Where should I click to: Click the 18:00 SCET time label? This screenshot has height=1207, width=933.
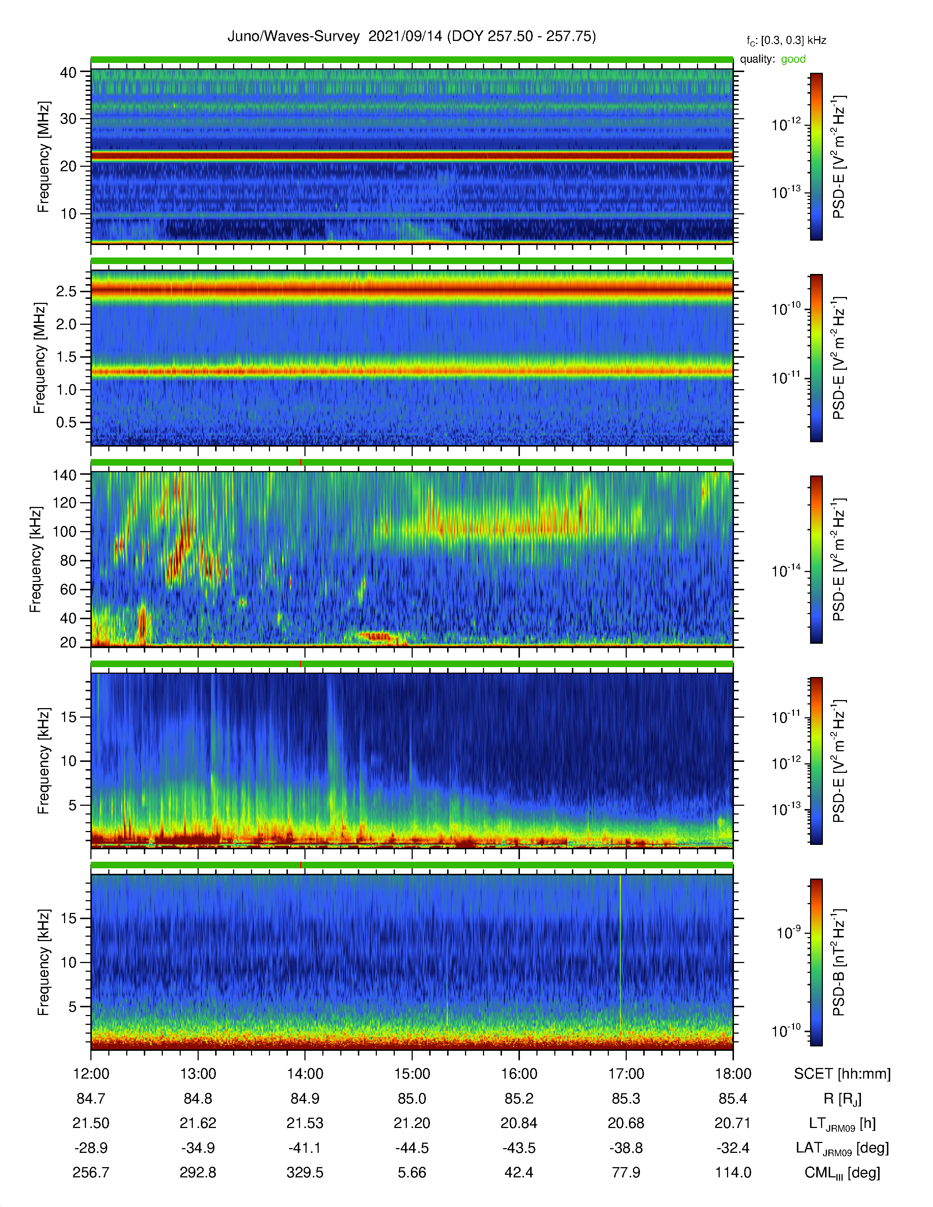[x=733, y=1074]
